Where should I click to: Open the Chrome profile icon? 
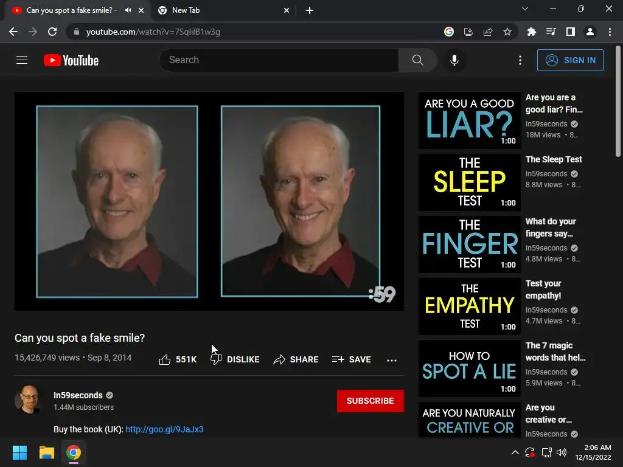tap(590, 32)
